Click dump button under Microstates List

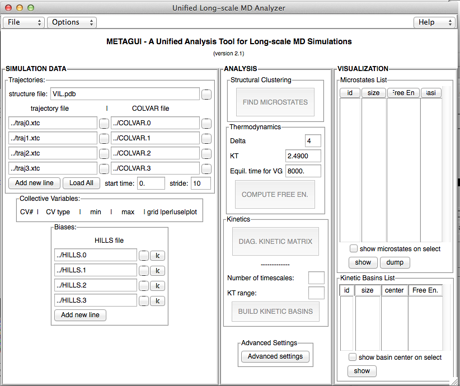[395, 262]
